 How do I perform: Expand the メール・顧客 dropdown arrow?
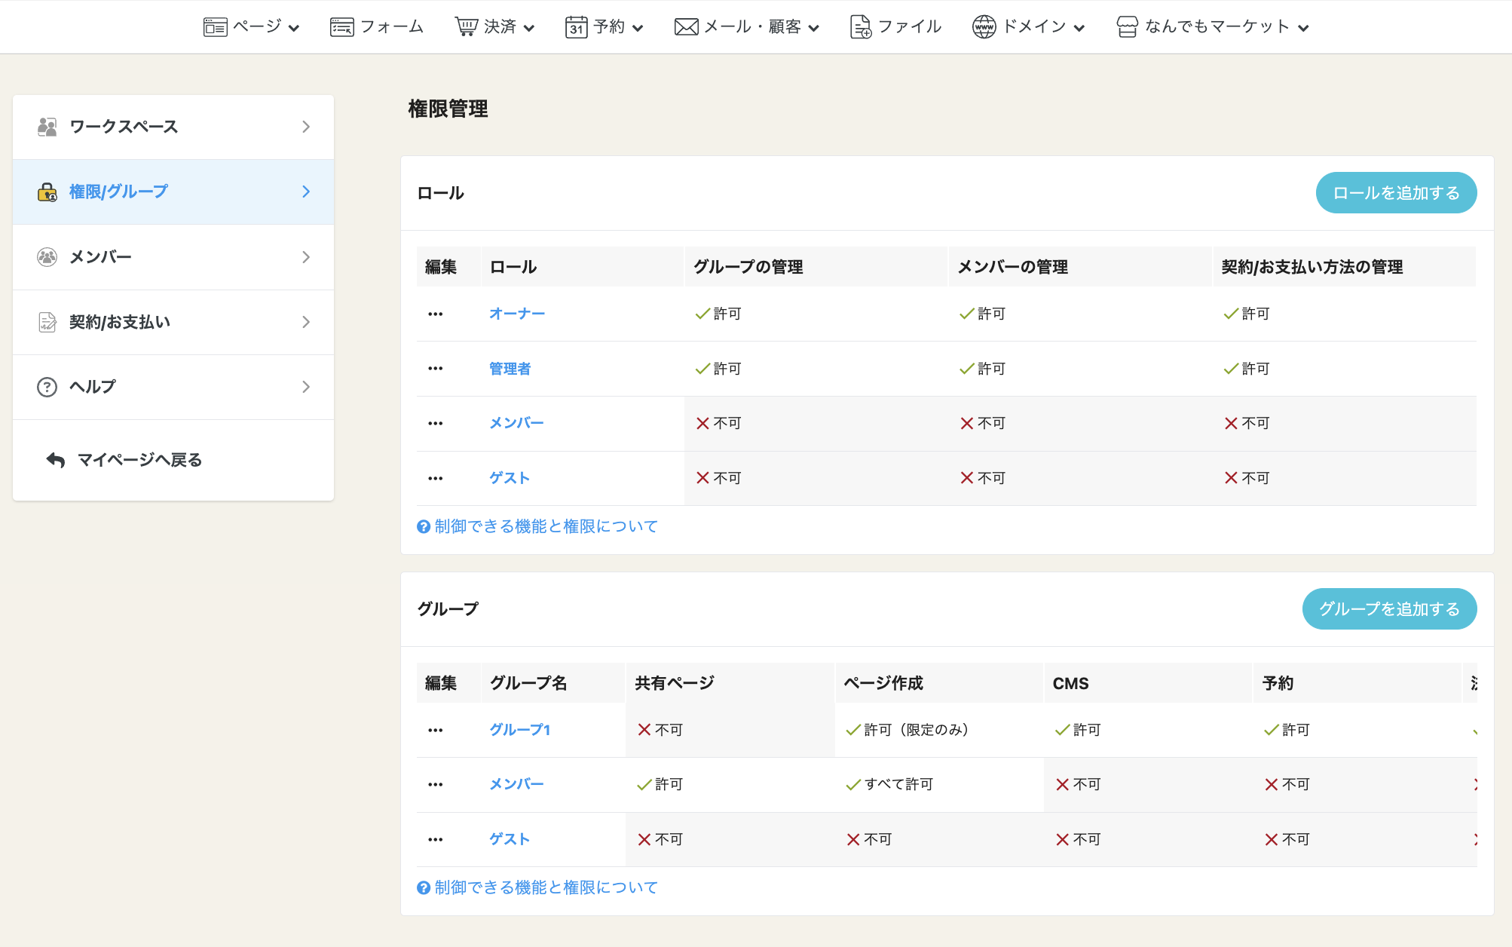[814, 28]
